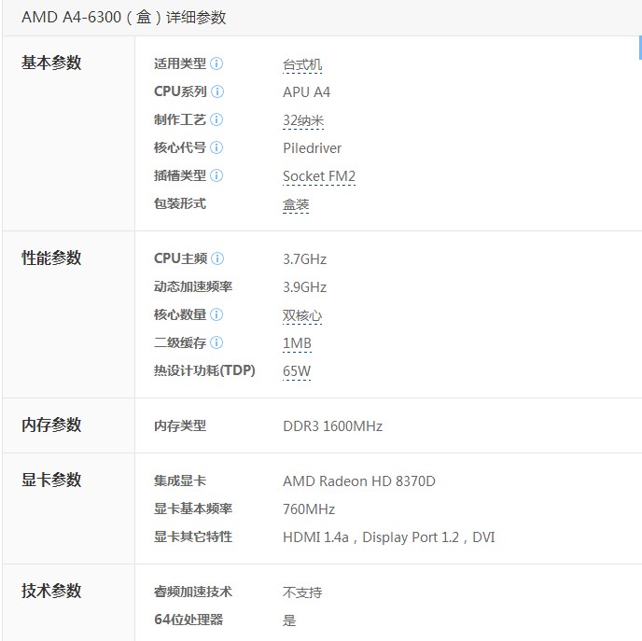Click info icon beside 插槽类型

point(216,175)
